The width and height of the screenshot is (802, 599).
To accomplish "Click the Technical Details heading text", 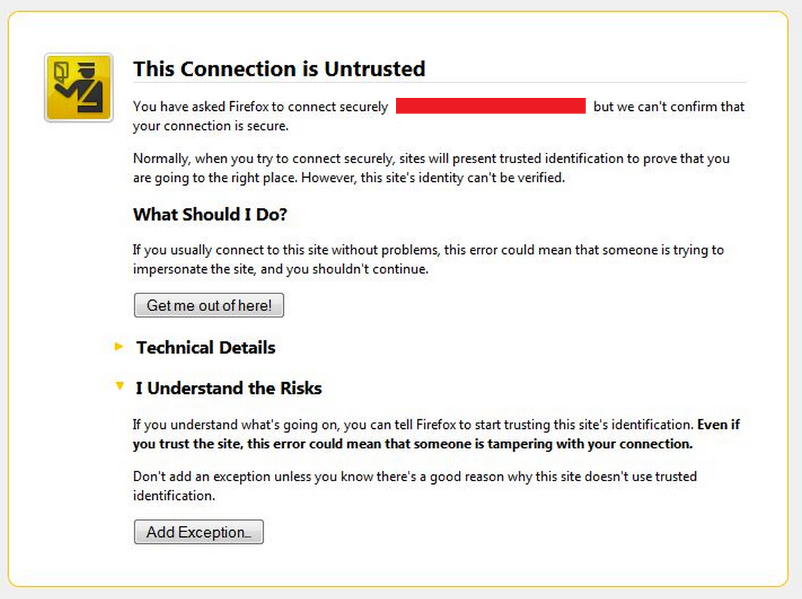I will pyautogui.click(x=206, y=348).
